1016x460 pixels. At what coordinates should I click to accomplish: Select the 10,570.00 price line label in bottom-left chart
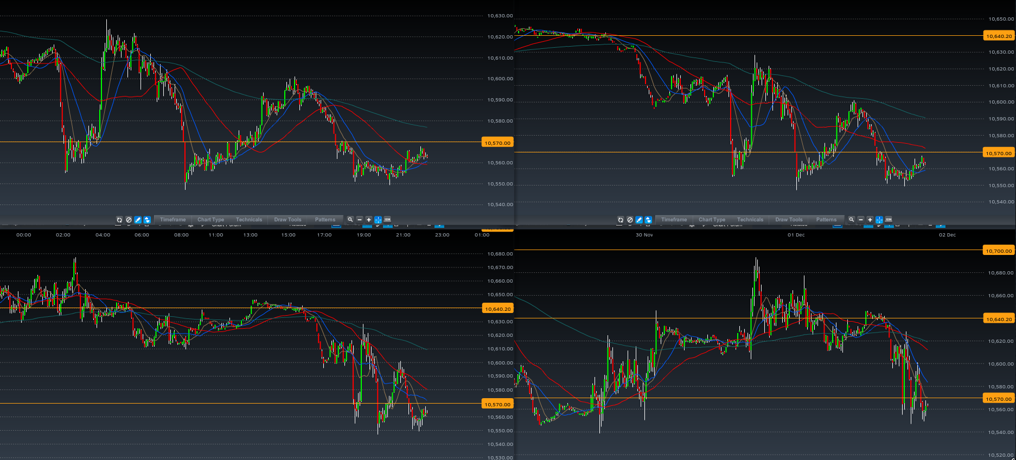pyautogui.click(x=497, y=404)
